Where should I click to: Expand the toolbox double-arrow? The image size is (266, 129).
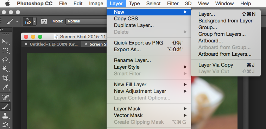[1, 29]
